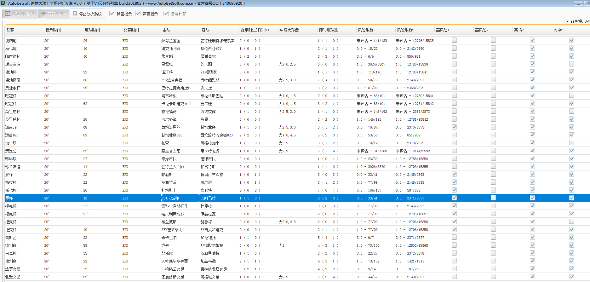The image size is (590, 282).
Task: Click the 命中? column header
Action: [x=558, y=30]
